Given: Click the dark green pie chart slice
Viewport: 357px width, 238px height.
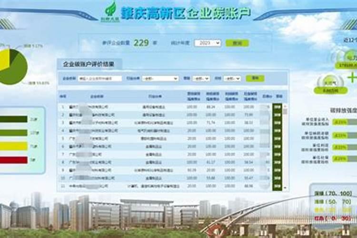Looking at the screenshot, I should [14, 54].
